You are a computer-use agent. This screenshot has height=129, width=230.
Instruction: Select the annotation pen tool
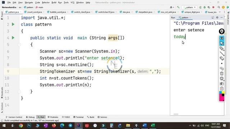(222, 49)
